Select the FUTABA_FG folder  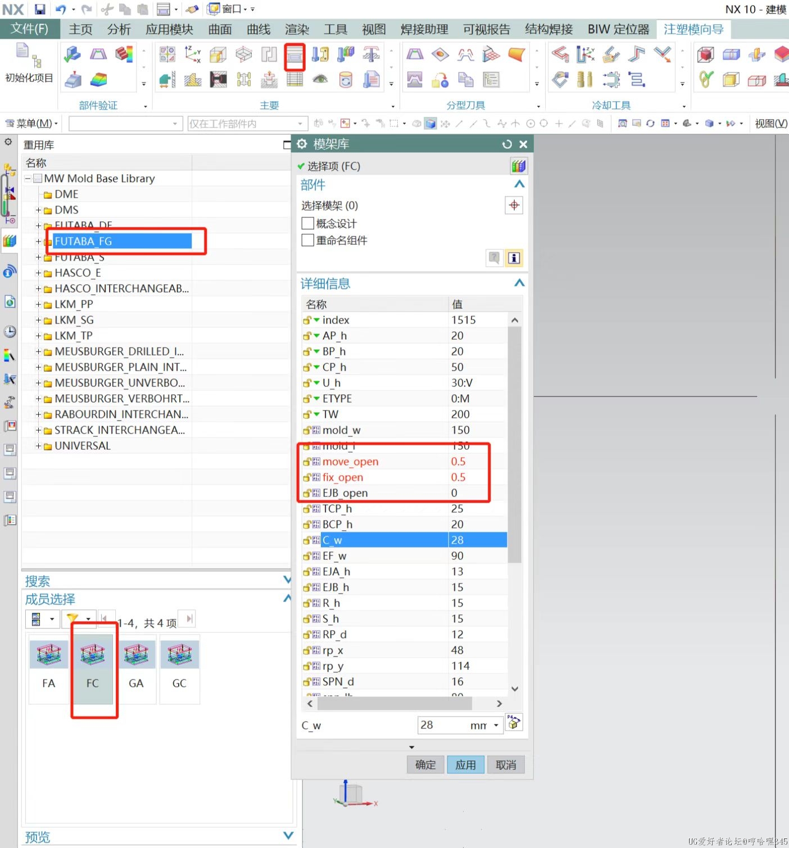122,241
